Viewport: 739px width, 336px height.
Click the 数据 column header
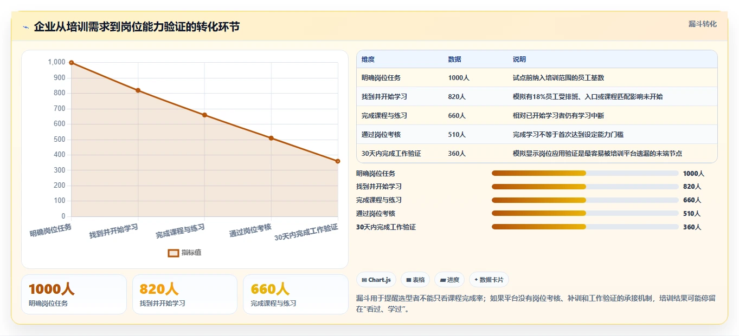coord(455,60)
